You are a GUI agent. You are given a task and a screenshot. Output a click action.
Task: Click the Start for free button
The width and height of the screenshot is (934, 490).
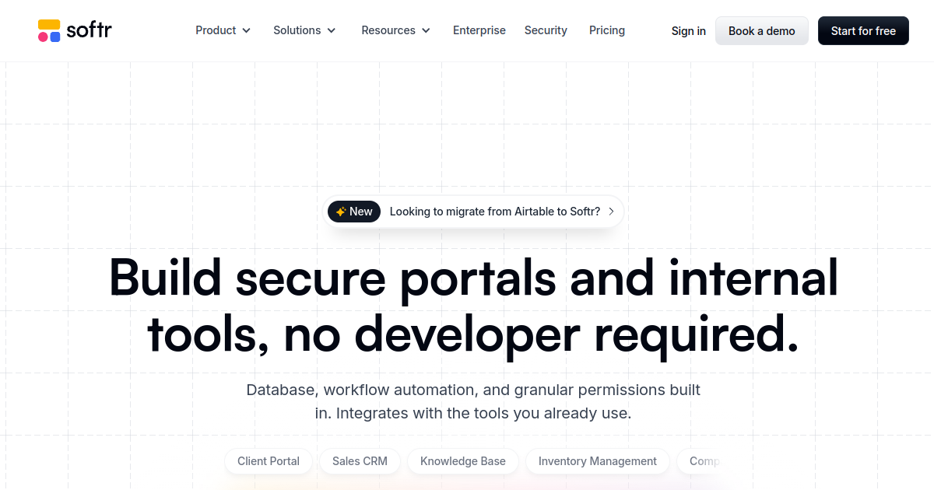[x=863, y=31]
